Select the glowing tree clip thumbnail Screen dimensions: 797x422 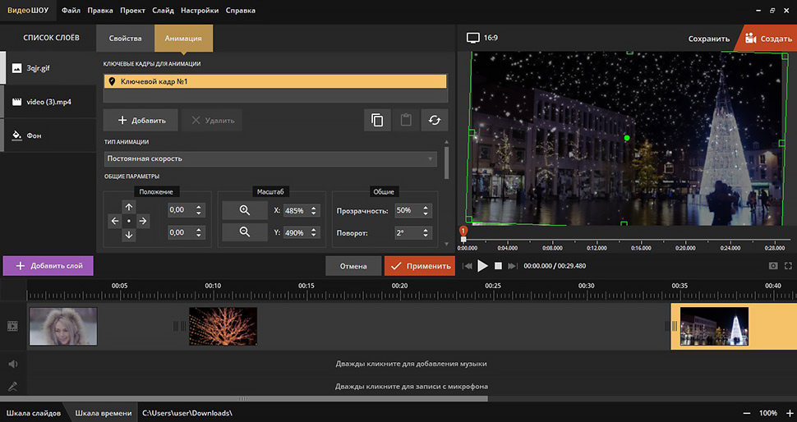(x=223, y=327)
